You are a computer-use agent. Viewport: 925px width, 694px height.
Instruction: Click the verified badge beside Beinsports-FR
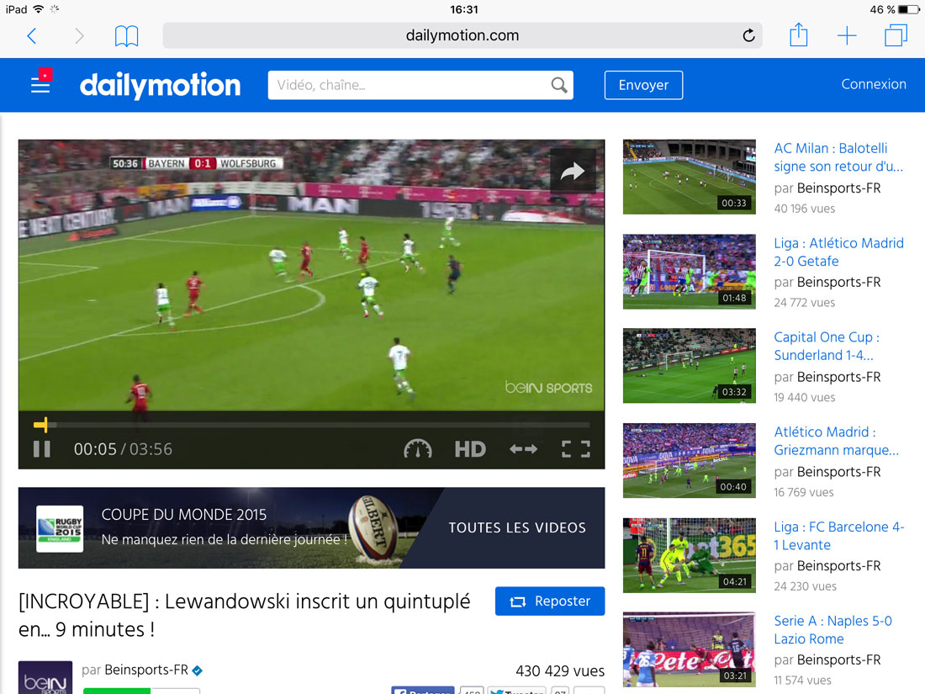click(198, 670)
